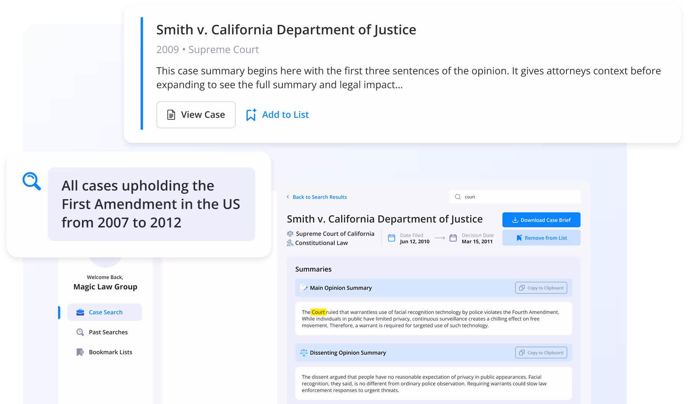Click the Magic Law Group profile avatar

click(105, 258)
